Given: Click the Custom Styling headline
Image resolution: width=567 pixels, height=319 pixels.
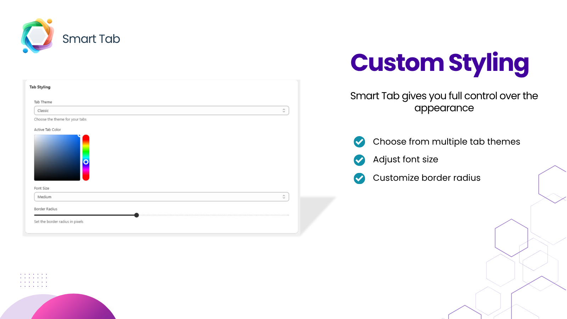Looking at the screenshot, I should pyautogui.click(x=440, y=63).
